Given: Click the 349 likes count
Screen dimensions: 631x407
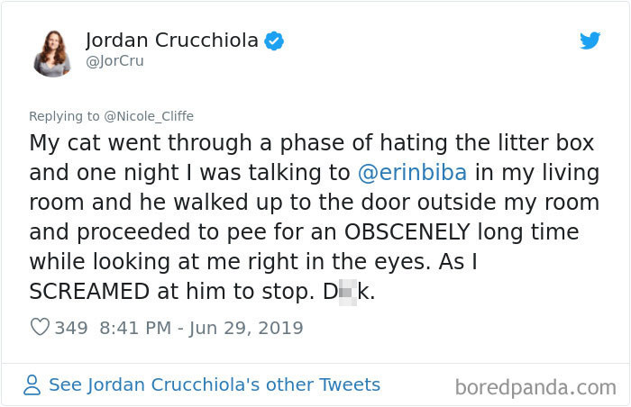Looking at the screenshot, I should [71, 328].
